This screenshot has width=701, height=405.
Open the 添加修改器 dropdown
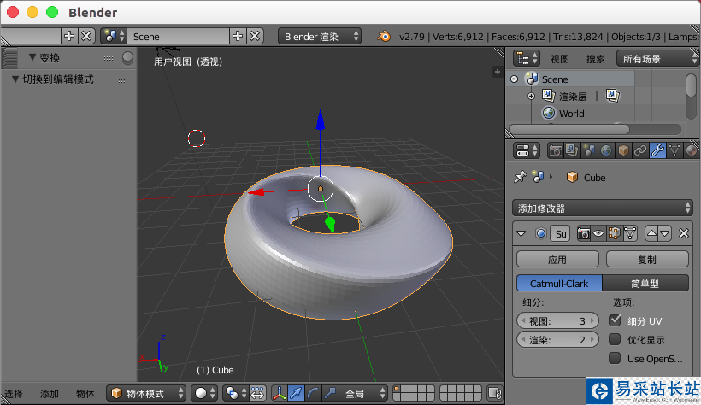[603, 208]
